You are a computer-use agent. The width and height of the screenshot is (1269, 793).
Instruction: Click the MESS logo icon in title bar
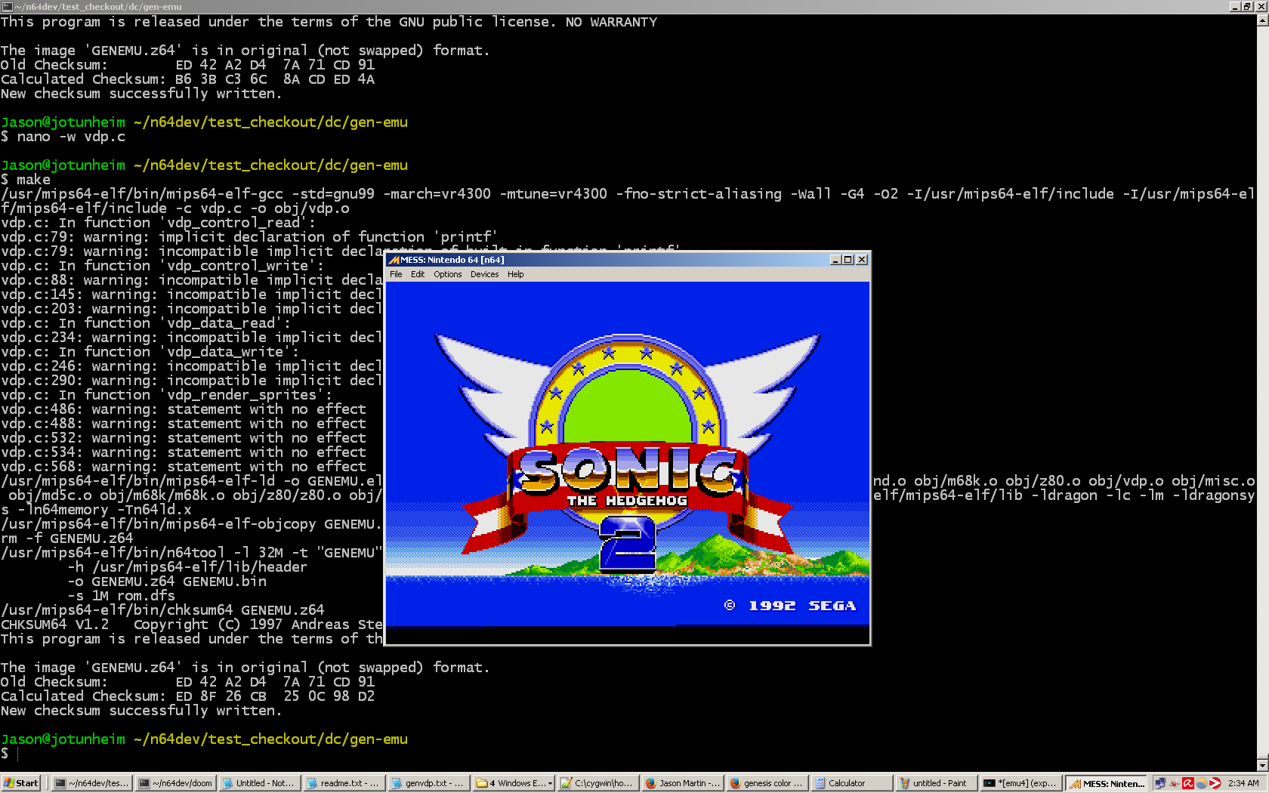click(x=394, y=260)
